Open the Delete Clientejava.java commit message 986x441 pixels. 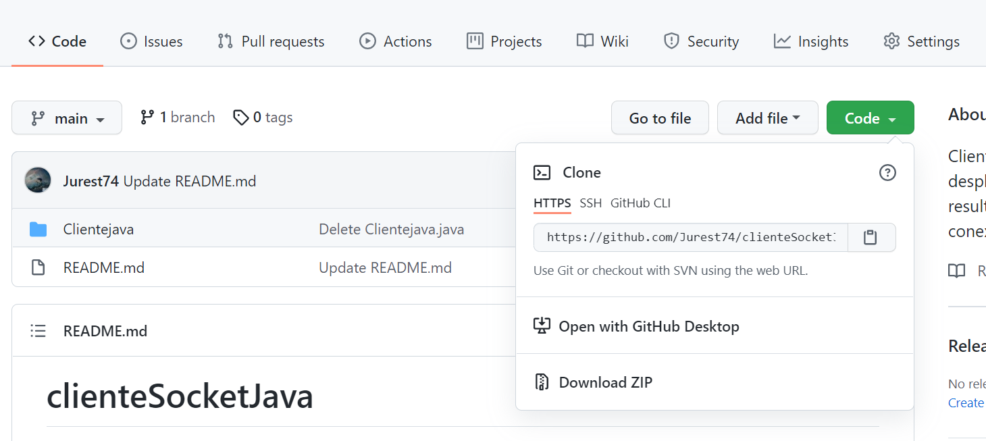[x=392, y=230]
